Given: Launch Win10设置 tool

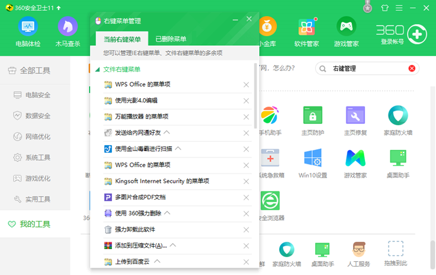Looking at the screenshot, I should [x=313, y=158].
